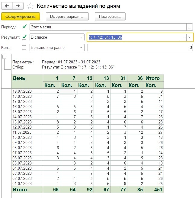The image size is (195, 198).
Task: Enable the Кол. filter checkbox
Action: click(24, 48)
